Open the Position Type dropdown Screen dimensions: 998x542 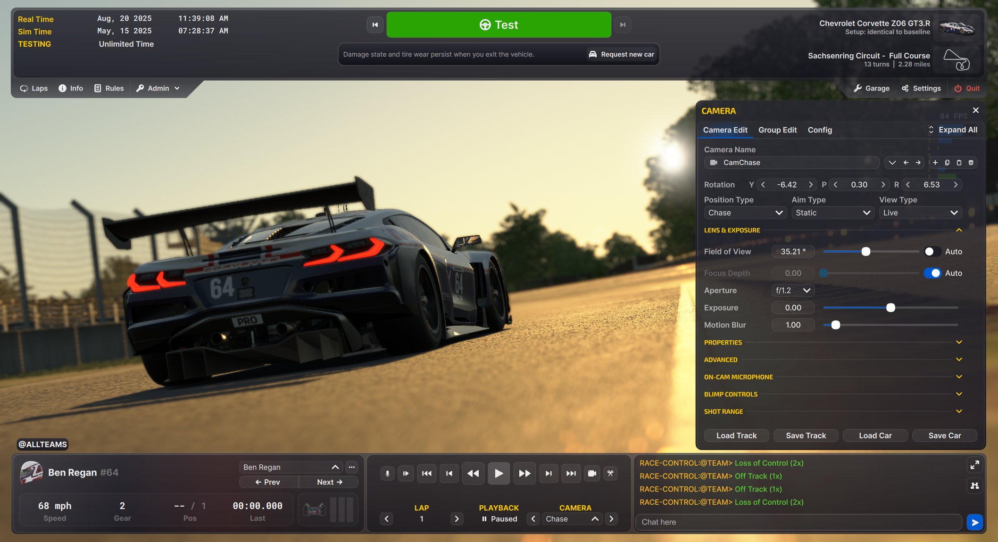click(x=745, y=213)
